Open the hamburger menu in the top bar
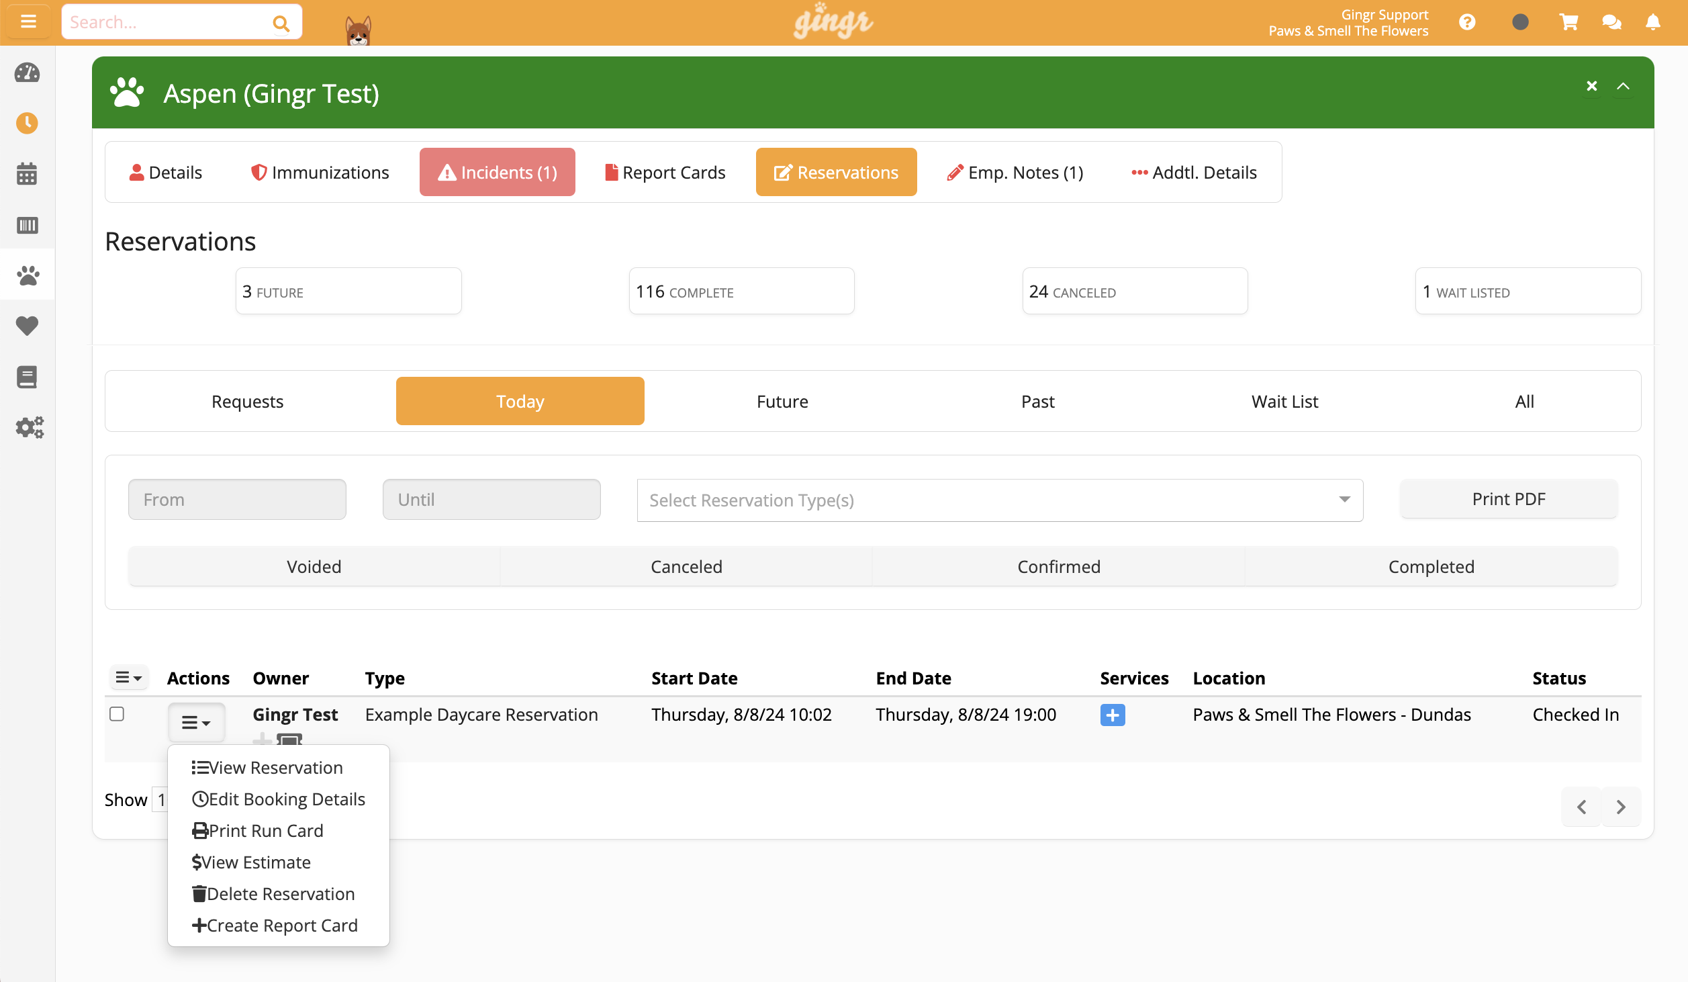This screenshot has height=982, width=1688. point(28,22)
